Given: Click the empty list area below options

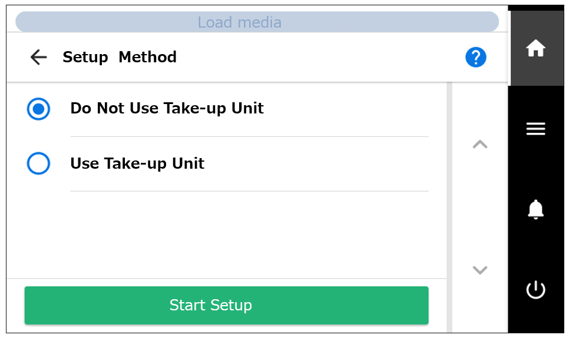Looking at the screenshot, I should tap(226, 235).
